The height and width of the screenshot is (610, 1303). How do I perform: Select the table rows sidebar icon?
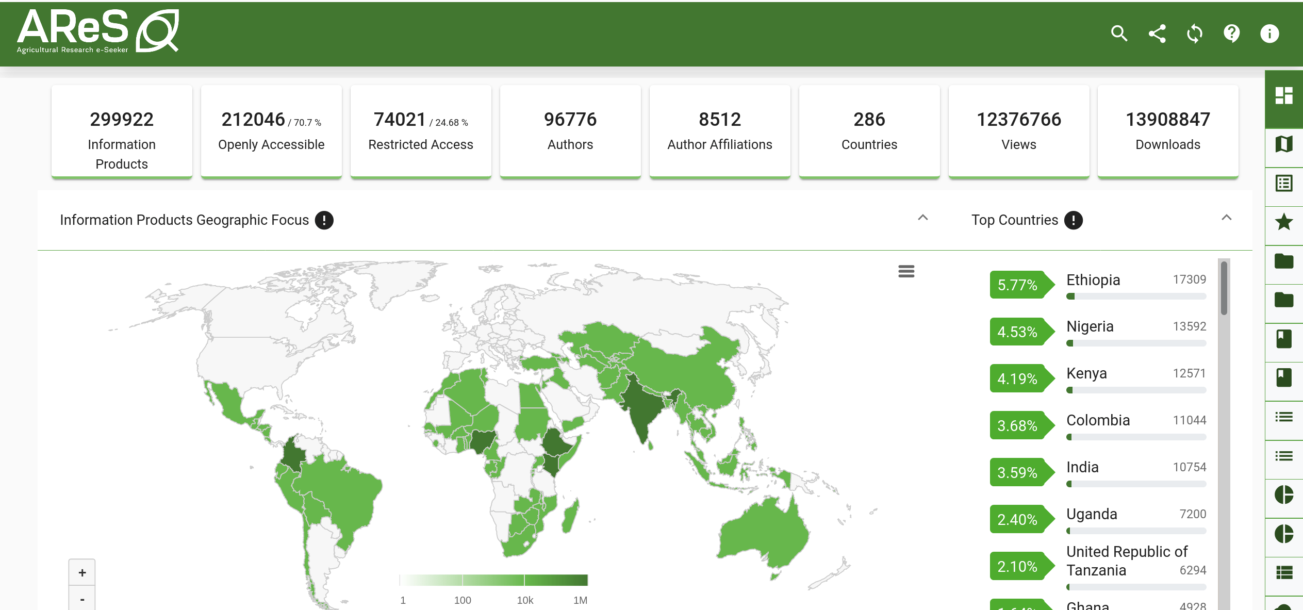click(1284, 572)
